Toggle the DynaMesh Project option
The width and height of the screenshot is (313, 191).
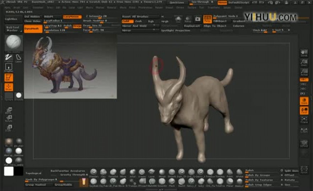point(77,26)
